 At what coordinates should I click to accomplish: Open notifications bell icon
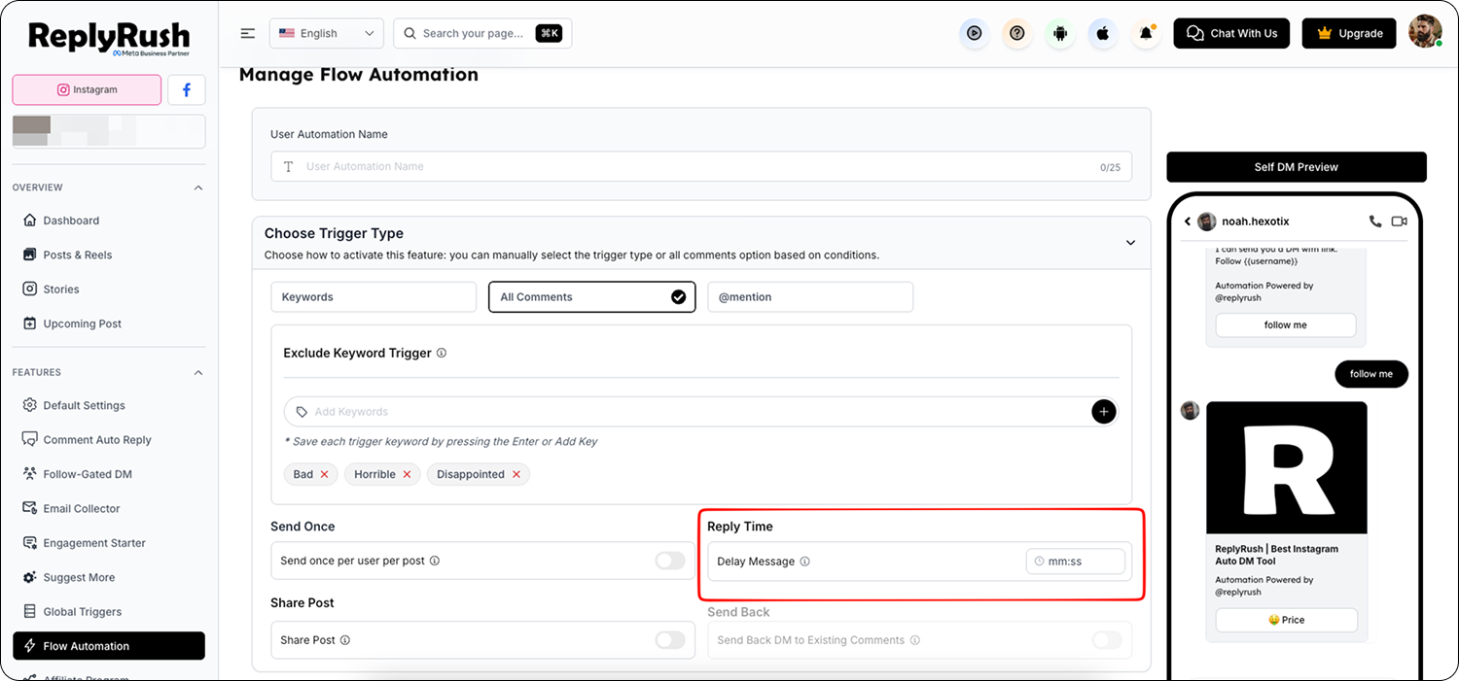[1146, 33]
